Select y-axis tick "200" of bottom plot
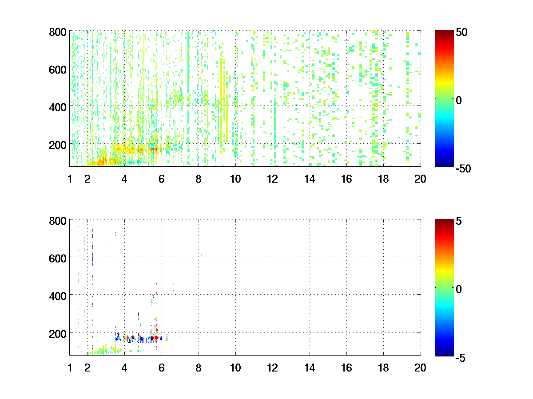 tap(58, 332)
